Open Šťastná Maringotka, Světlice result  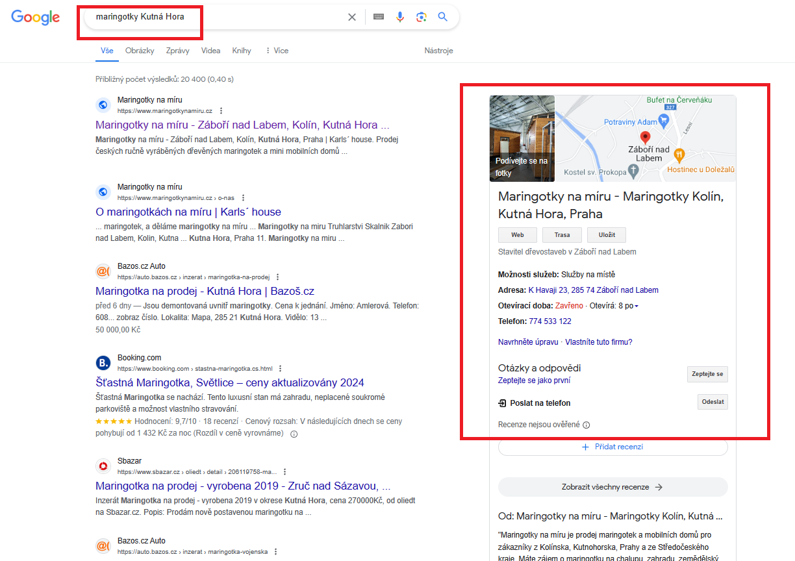230,382
